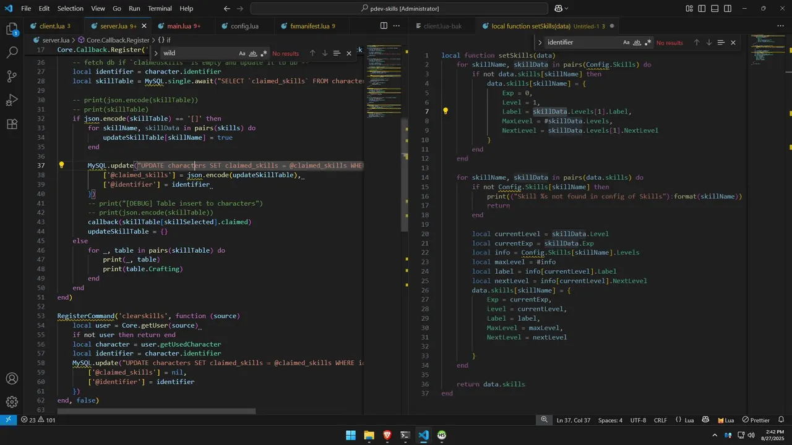Open the Explorer view in activity bar

tap(12, 29)
